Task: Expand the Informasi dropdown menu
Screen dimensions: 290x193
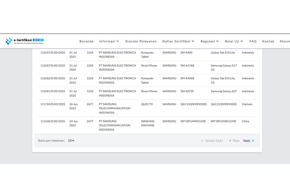Action: click(x=109, y=41)
